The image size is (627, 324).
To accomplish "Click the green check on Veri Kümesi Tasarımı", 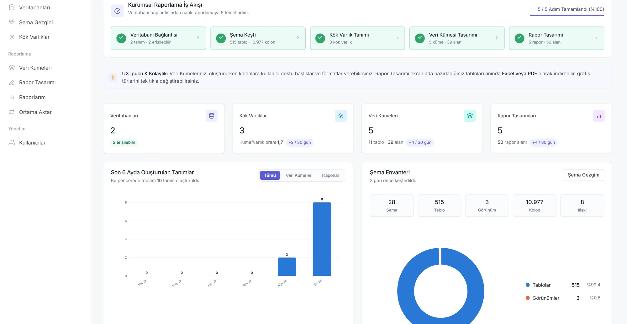I will tap(420, 38).
